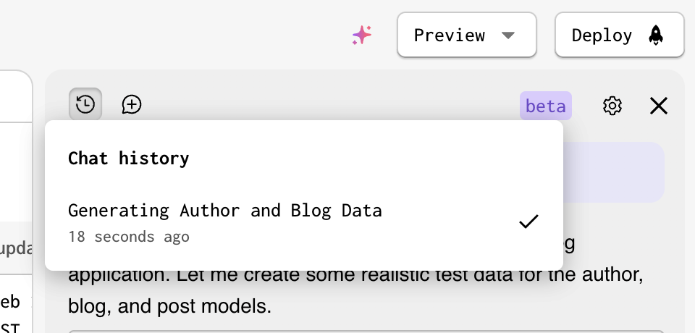Click the rocket icon inside Deploy
The width and height of the screenshot is (695, 333).
[x=656, y=35]
